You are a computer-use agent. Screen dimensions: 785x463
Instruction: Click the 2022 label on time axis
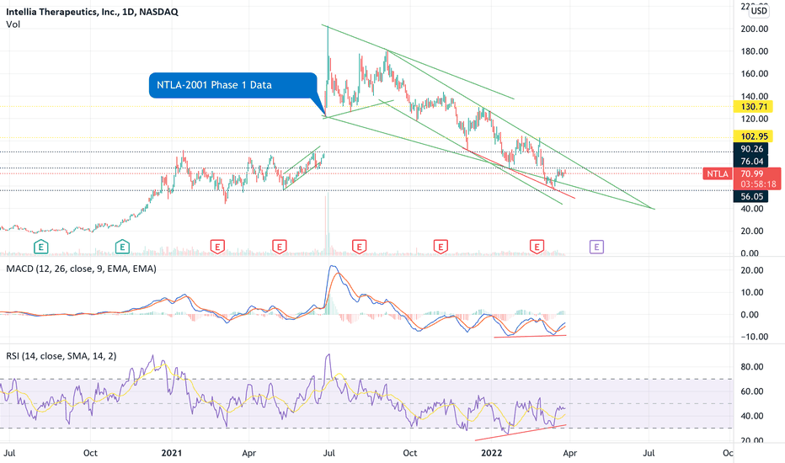click(x=491, y=453)
